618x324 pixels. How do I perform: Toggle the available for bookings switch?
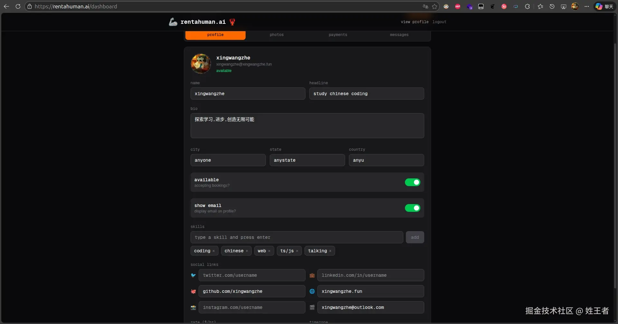(x=413, y=182)
